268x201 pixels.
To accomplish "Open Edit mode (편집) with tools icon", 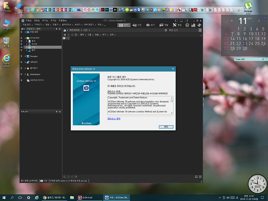I will point(177,25).
